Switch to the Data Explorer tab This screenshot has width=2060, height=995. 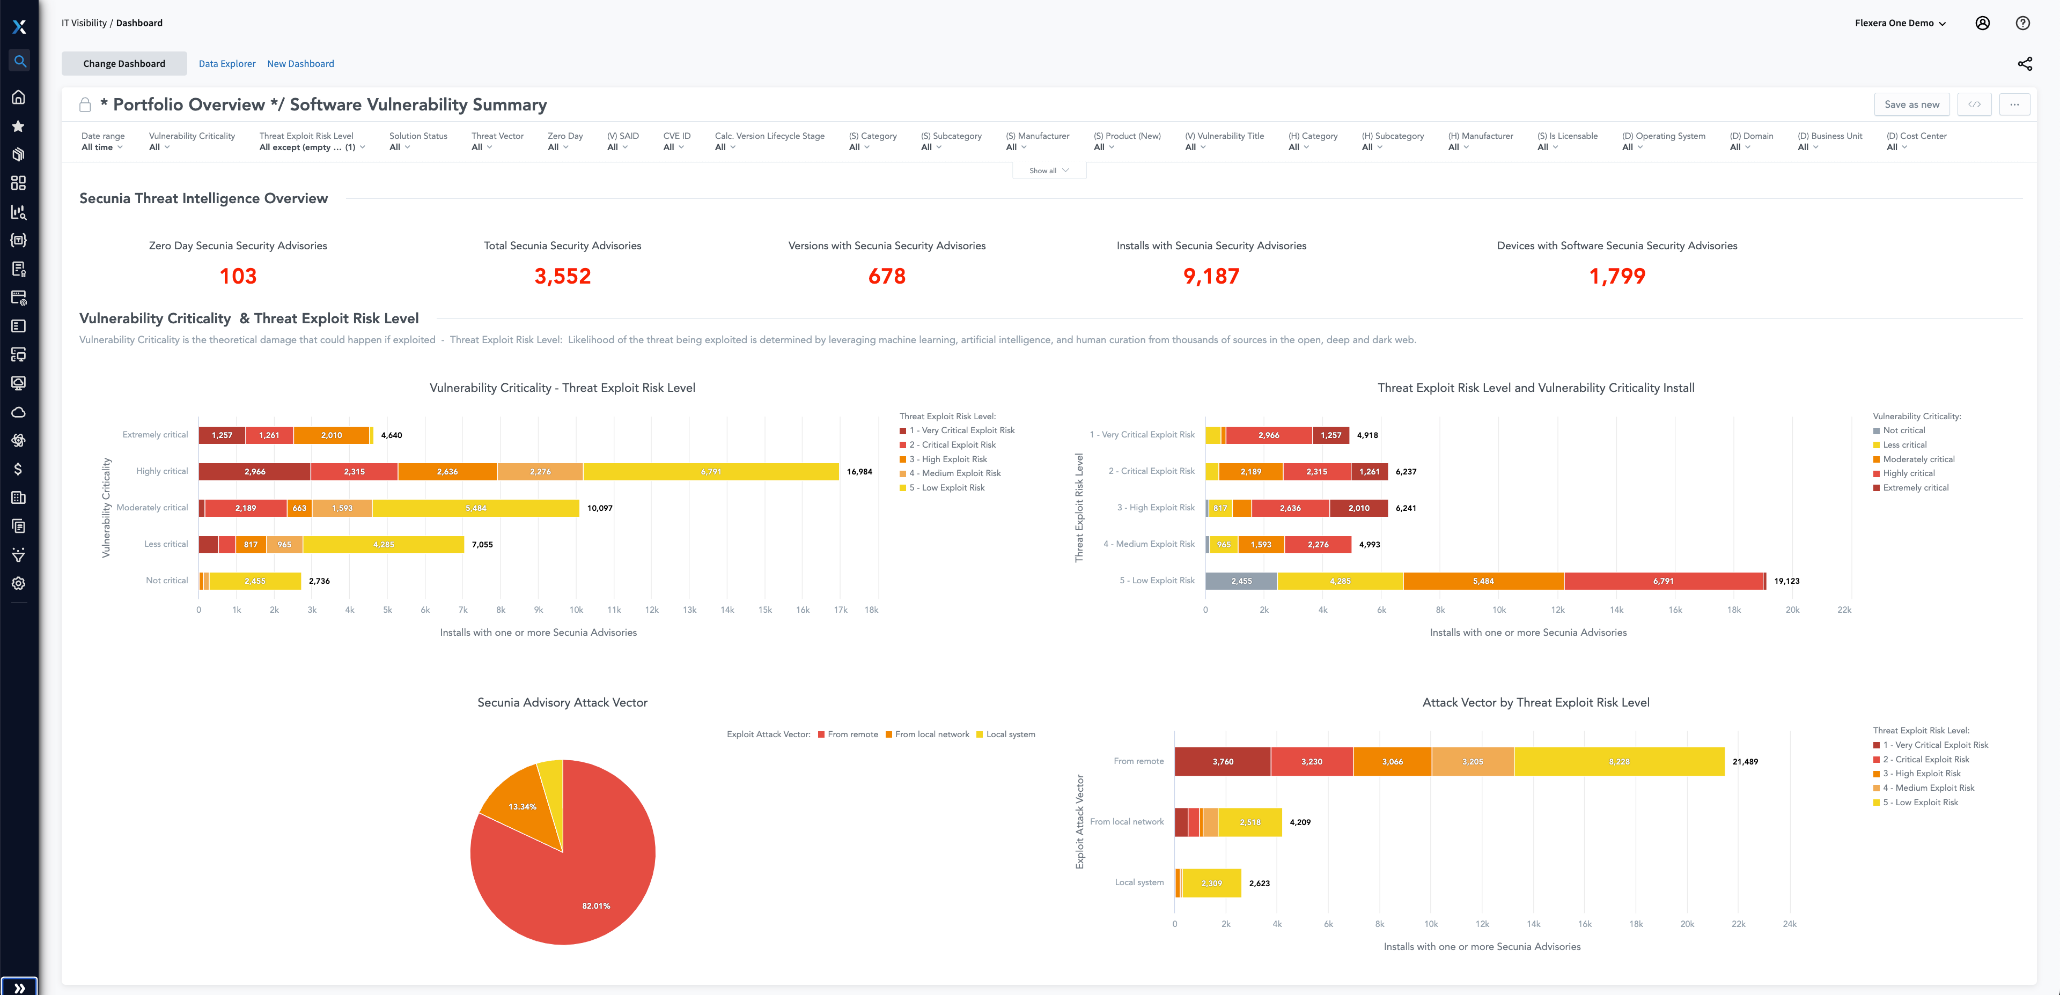226,63
